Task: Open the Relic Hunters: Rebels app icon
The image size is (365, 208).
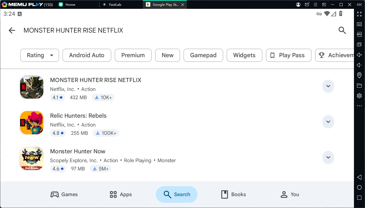Action: pos(32,123)
